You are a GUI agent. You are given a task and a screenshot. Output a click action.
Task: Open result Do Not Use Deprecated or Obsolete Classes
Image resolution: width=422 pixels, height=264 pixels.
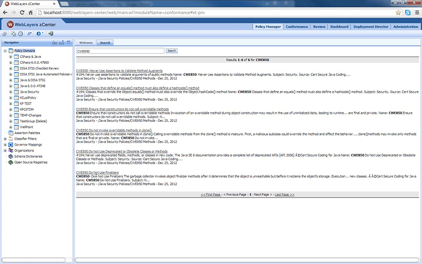click(122, 152)
